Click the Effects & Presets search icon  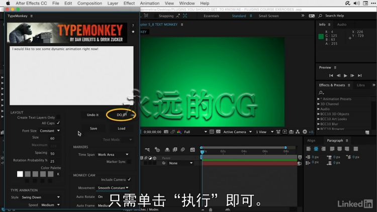(321, 92)
